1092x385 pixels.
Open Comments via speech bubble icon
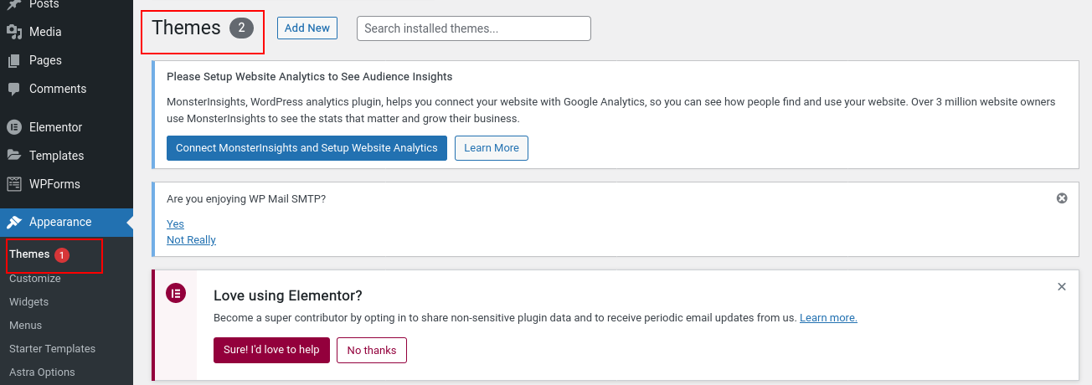(13, 89)
